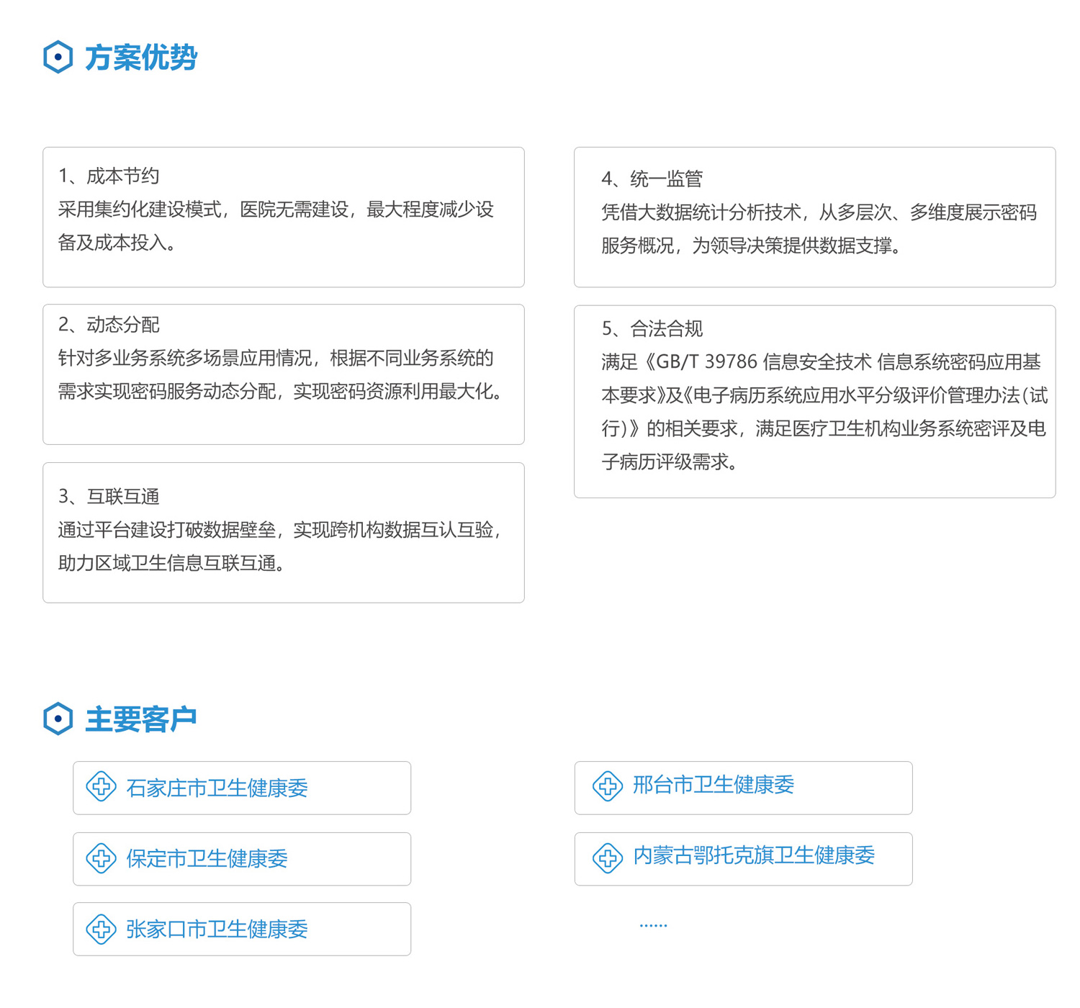
Task: Click the 主要客户 section heading
Action: (x=141, y=719)
